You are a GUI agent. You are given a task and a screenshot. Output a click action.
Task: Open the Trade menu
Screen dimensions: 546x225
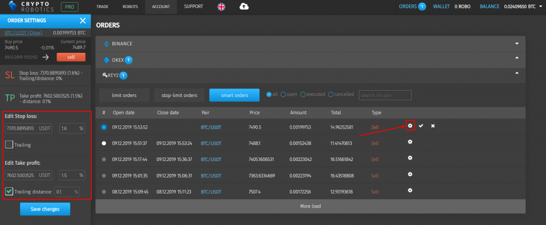tap(102, 6)
